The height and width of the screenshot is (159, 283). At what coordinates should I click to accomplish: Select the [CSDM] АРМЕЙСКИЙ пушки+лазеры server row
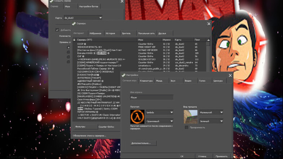140,62
